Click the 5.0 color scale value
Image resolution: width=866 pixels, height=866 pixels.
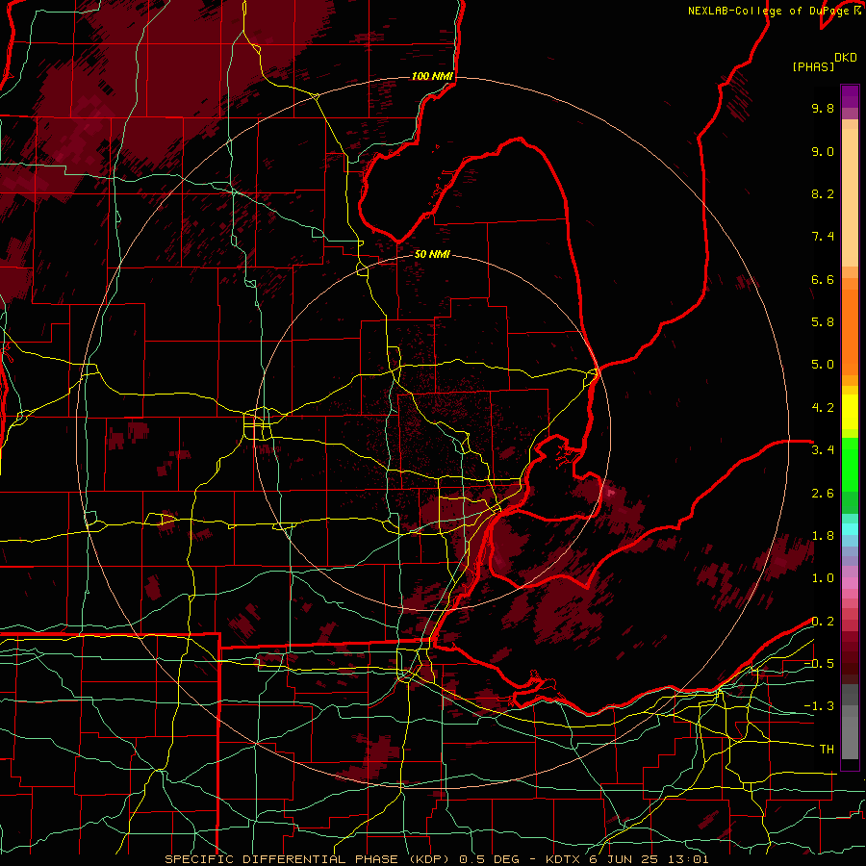[x=823, y=365]
